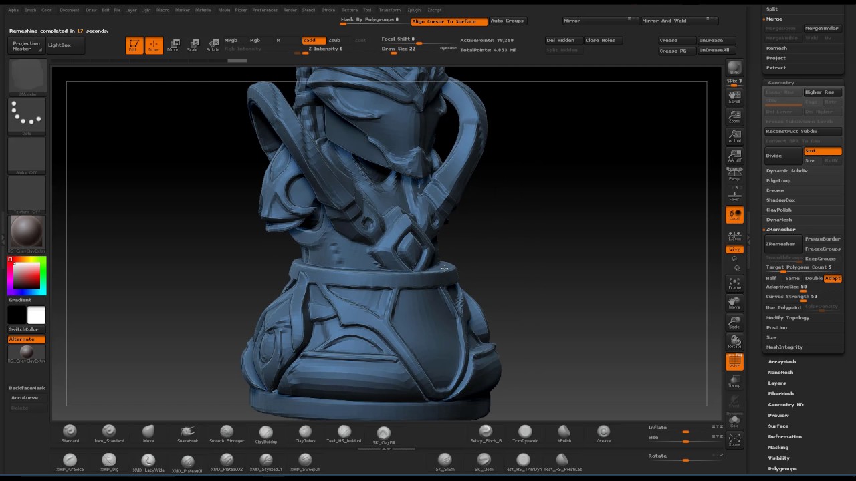Click the ZRemesher button
Image resolution: width=856 pixels, height=481 pixels.
point(783,244)
